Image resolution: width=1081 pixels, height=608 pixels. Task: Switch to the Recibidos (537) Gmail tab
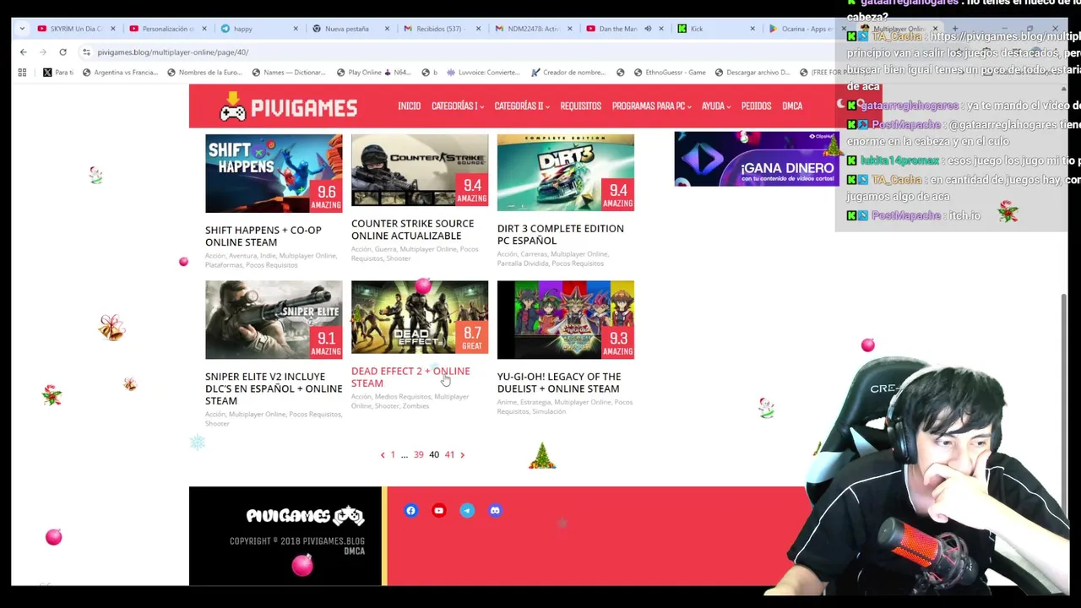[x=442, y=29]
